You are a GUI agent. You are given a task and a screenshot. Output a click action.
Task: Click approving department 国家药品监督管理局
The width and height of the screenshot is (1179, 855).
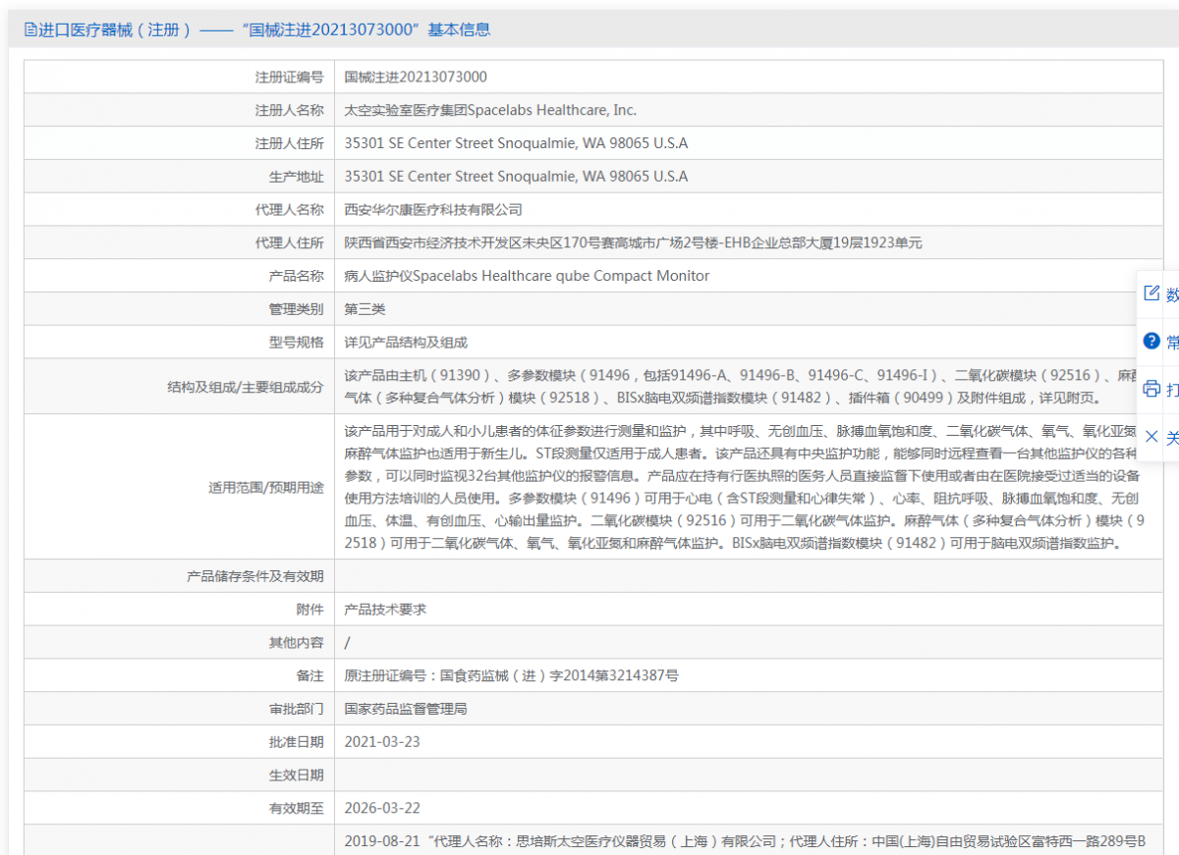click(406, 709)
